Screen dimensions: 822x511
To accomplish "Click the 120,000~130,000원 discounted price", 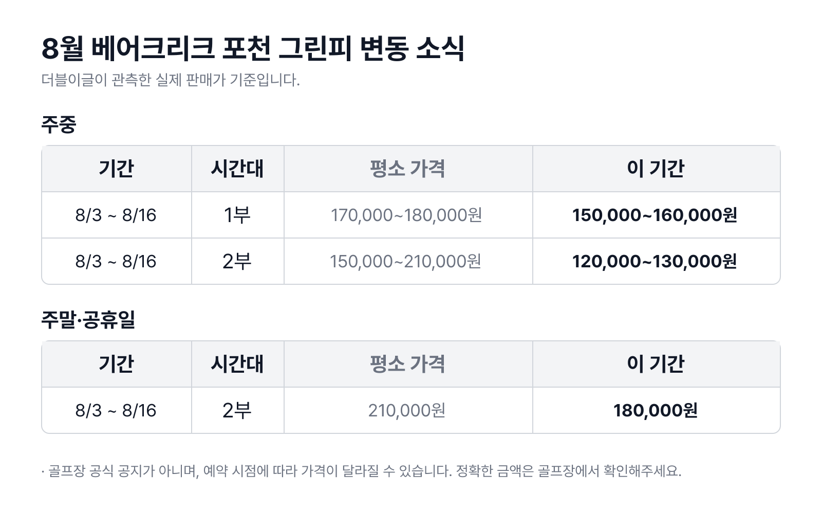I will coord(655,261).
